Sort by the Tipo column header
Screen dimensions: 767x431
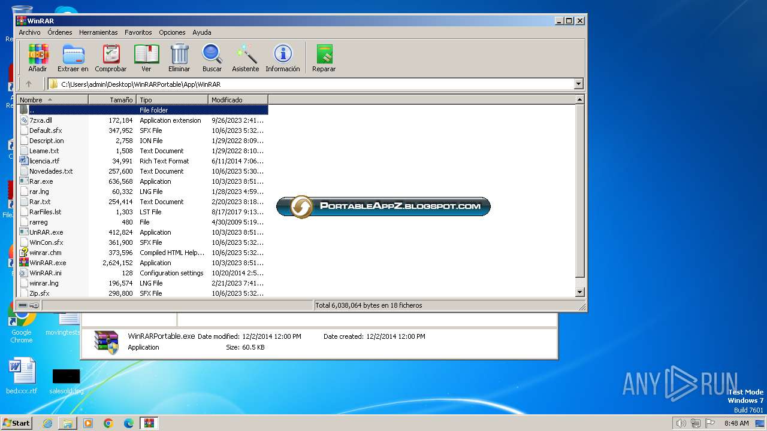click(x=173, y=100)
